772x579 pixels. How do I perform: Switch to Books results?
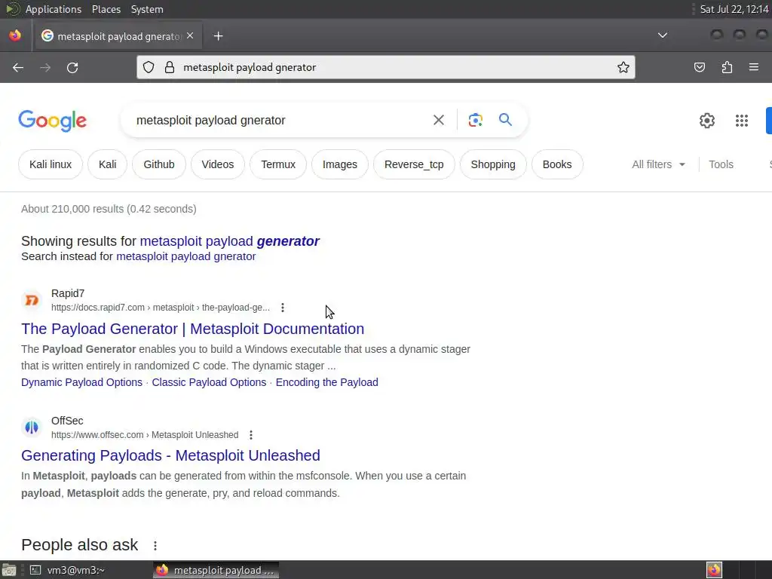coord(557,164)
